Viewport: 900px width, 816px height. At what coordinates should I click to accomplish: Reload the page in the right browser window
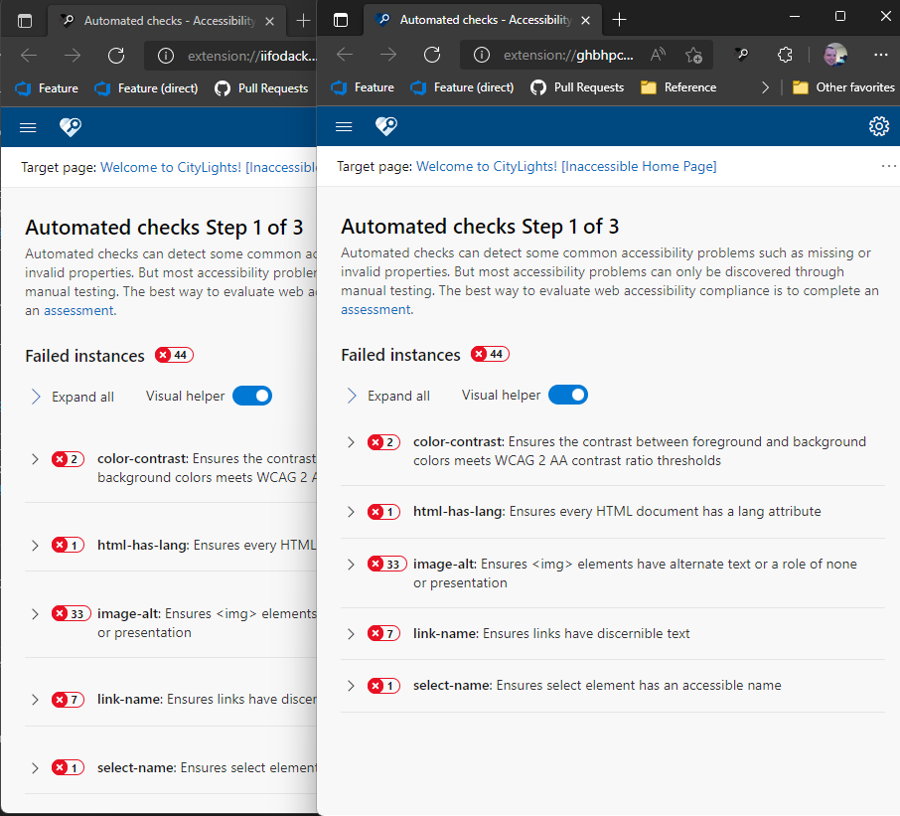432,55
